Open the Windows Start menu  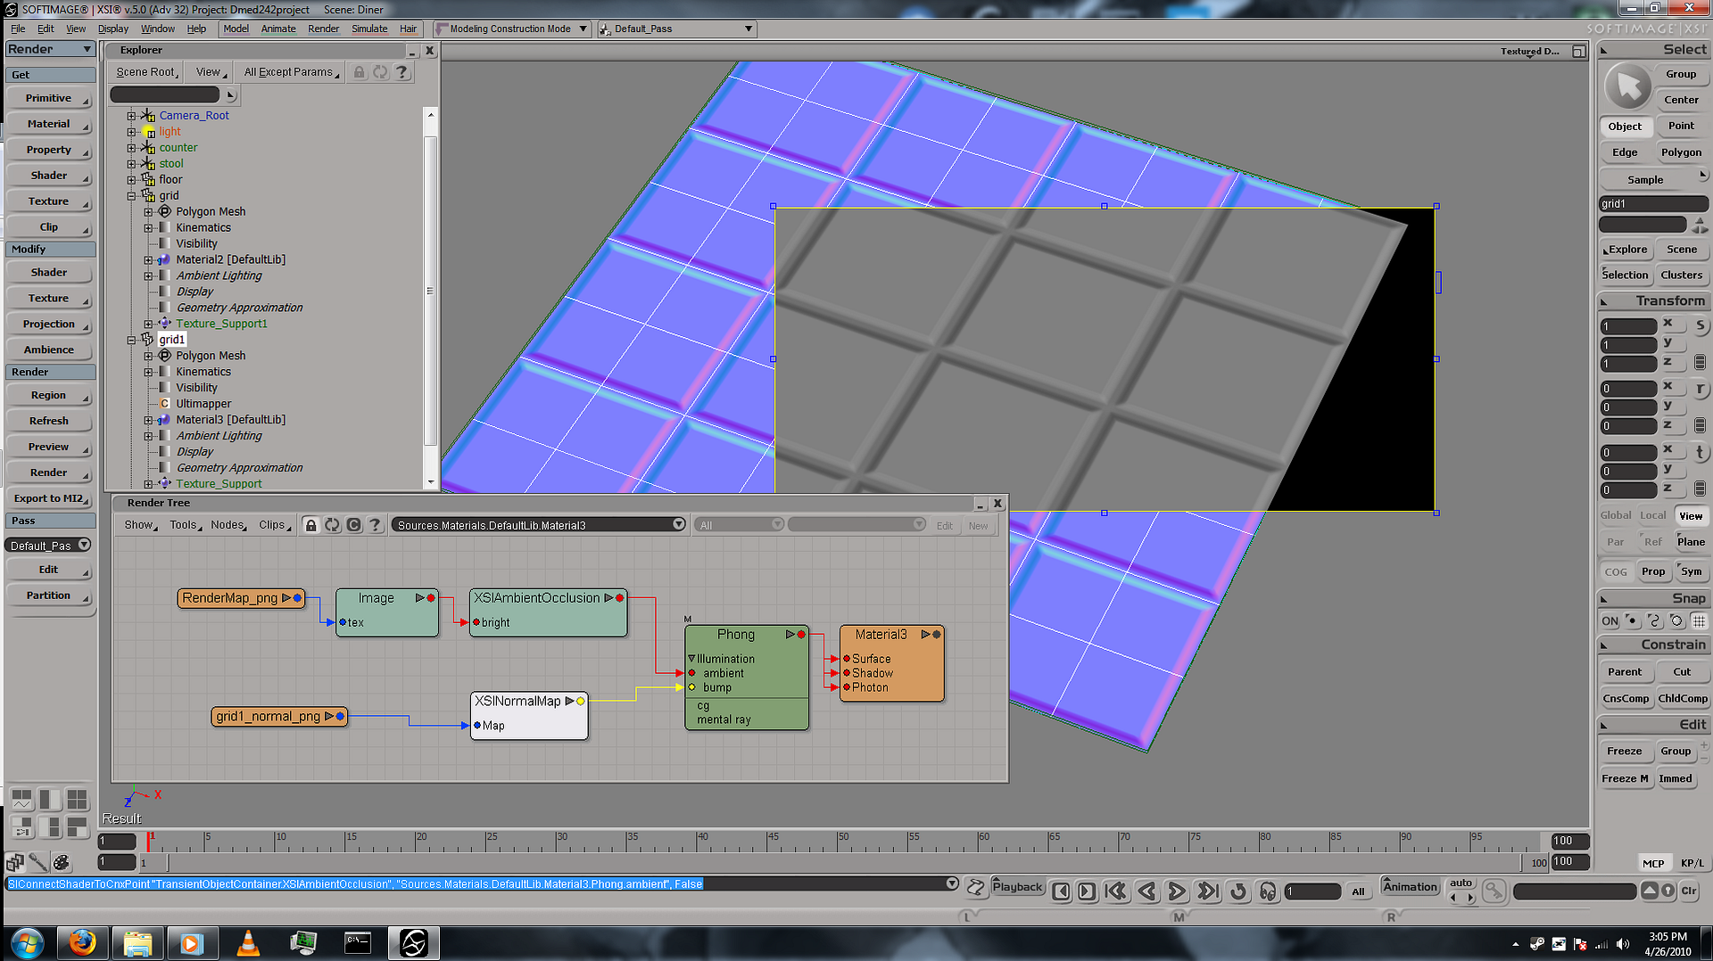click(x=27, y=942)
